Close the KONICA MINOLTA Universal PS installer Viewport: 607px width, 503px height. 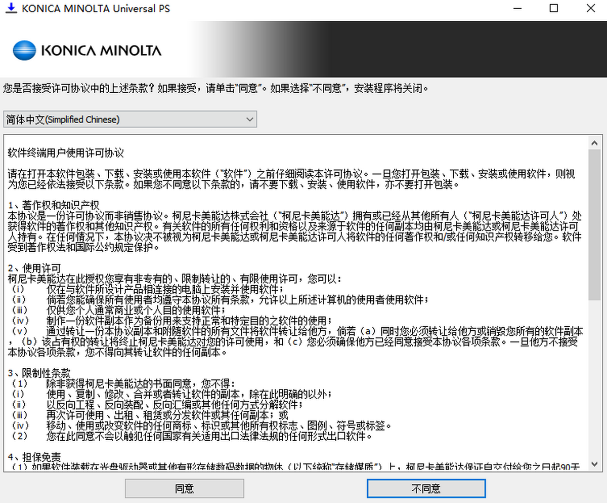click(590, 9)
